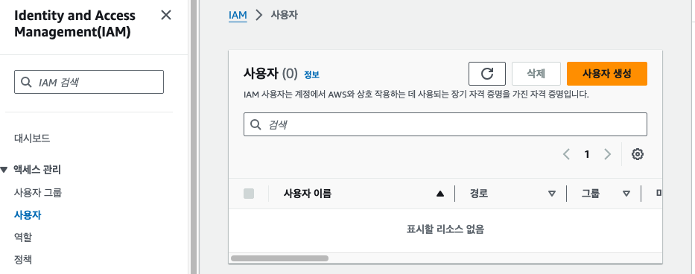Refresh the users list
Image resolution: width=695 pixels, height=274 pixels.
[487, 74]
